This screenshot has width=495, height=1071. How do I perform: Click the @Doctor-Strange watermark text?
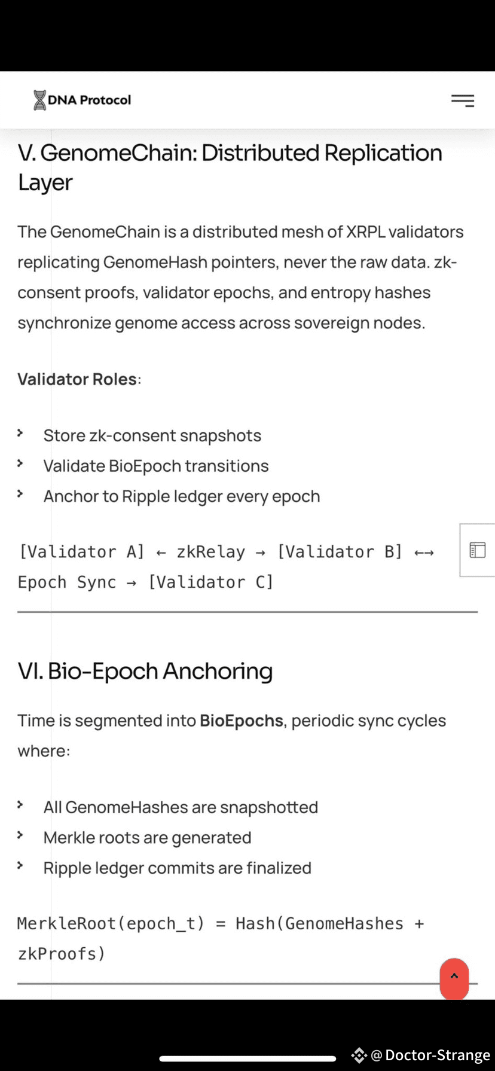pyautogui.click(x=430, y=1055)
